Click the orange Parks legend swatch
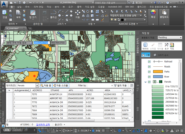This screenshot has width=185, height=134. click(158, 71)
